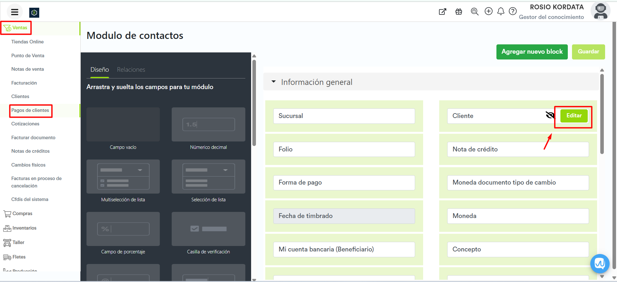Image resolution: width=617 pixels, height=282 pixels.
Task: Expand the Compras sidebar menu
Action: (x=22, y=214)
